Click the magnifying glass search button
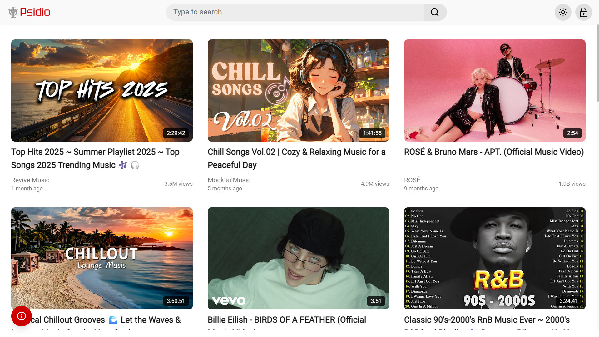Screen dimensions: 599x337 [435, 12]
